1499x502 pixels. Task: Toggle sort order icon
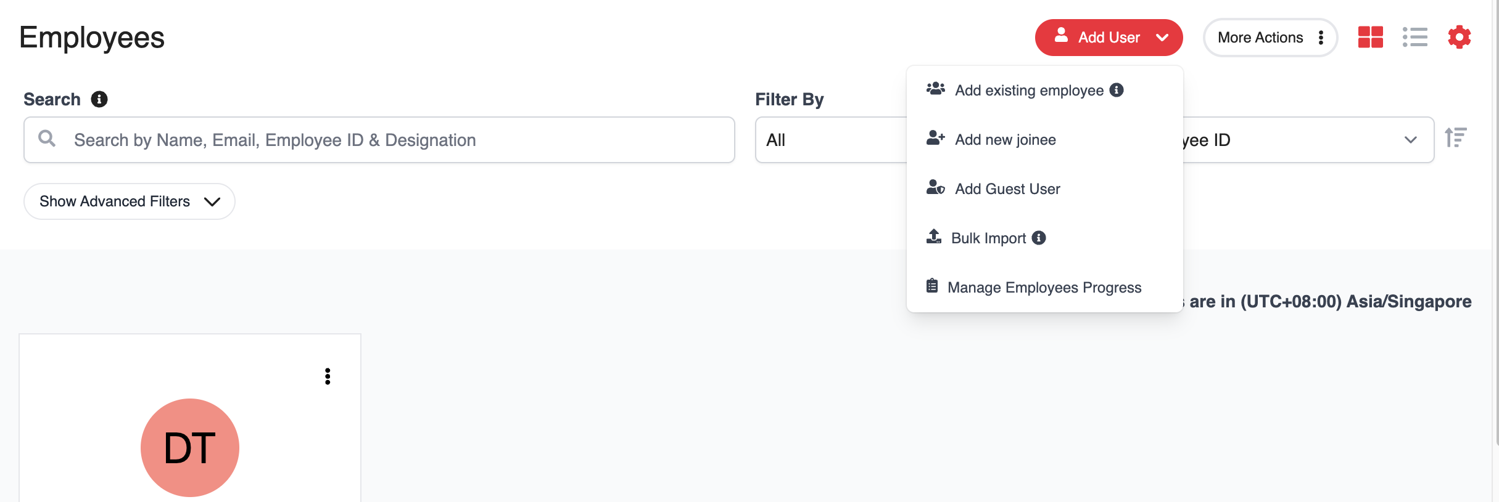pyautogui.click(x=1455, y=137)
